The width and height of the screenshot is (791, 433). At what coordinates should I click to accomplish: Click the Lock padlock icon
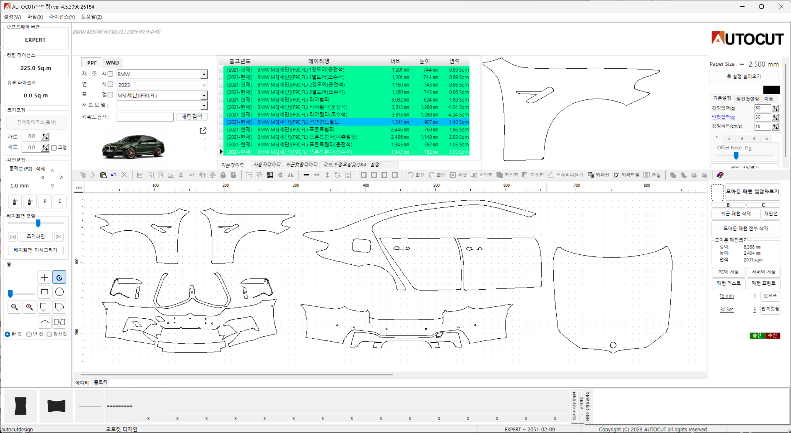click(223, 175)
